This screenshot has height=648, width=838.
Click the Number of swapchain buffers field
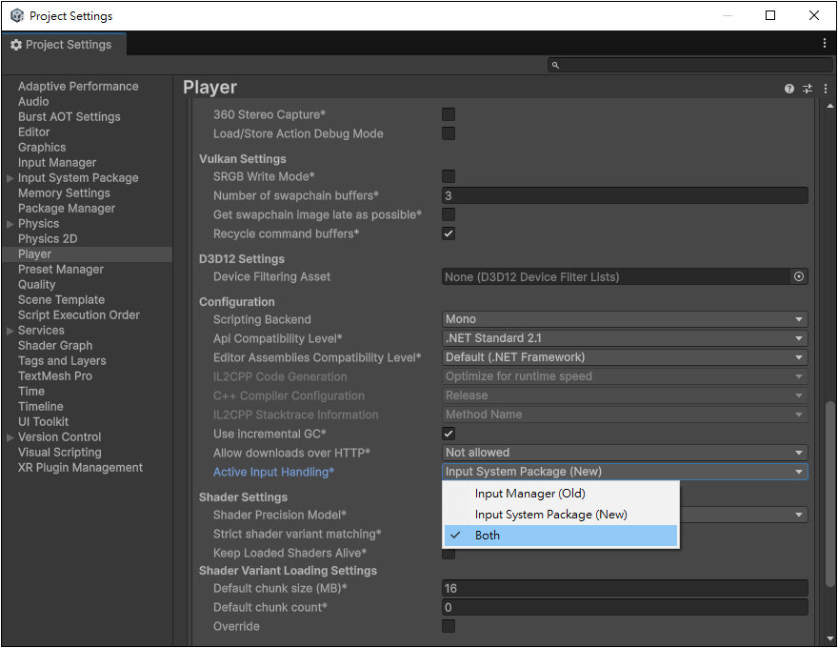click(625, 195)
